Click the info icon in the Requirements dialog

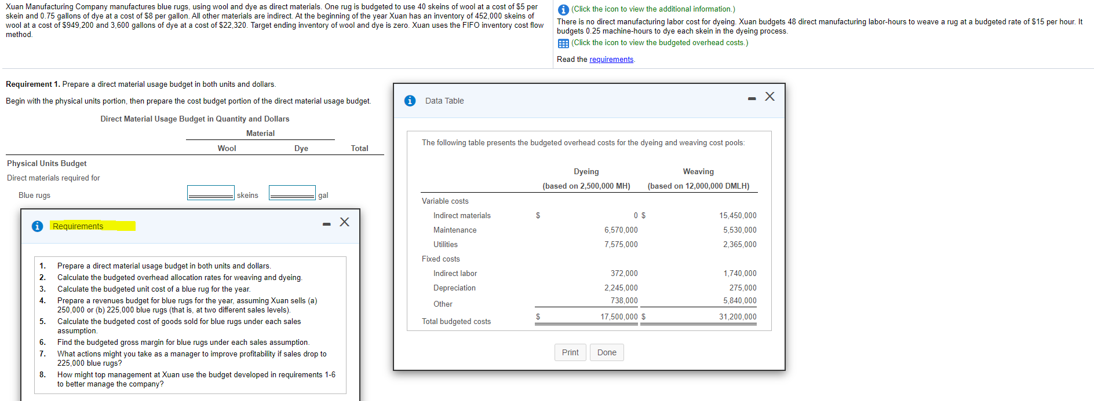(37, 226)
